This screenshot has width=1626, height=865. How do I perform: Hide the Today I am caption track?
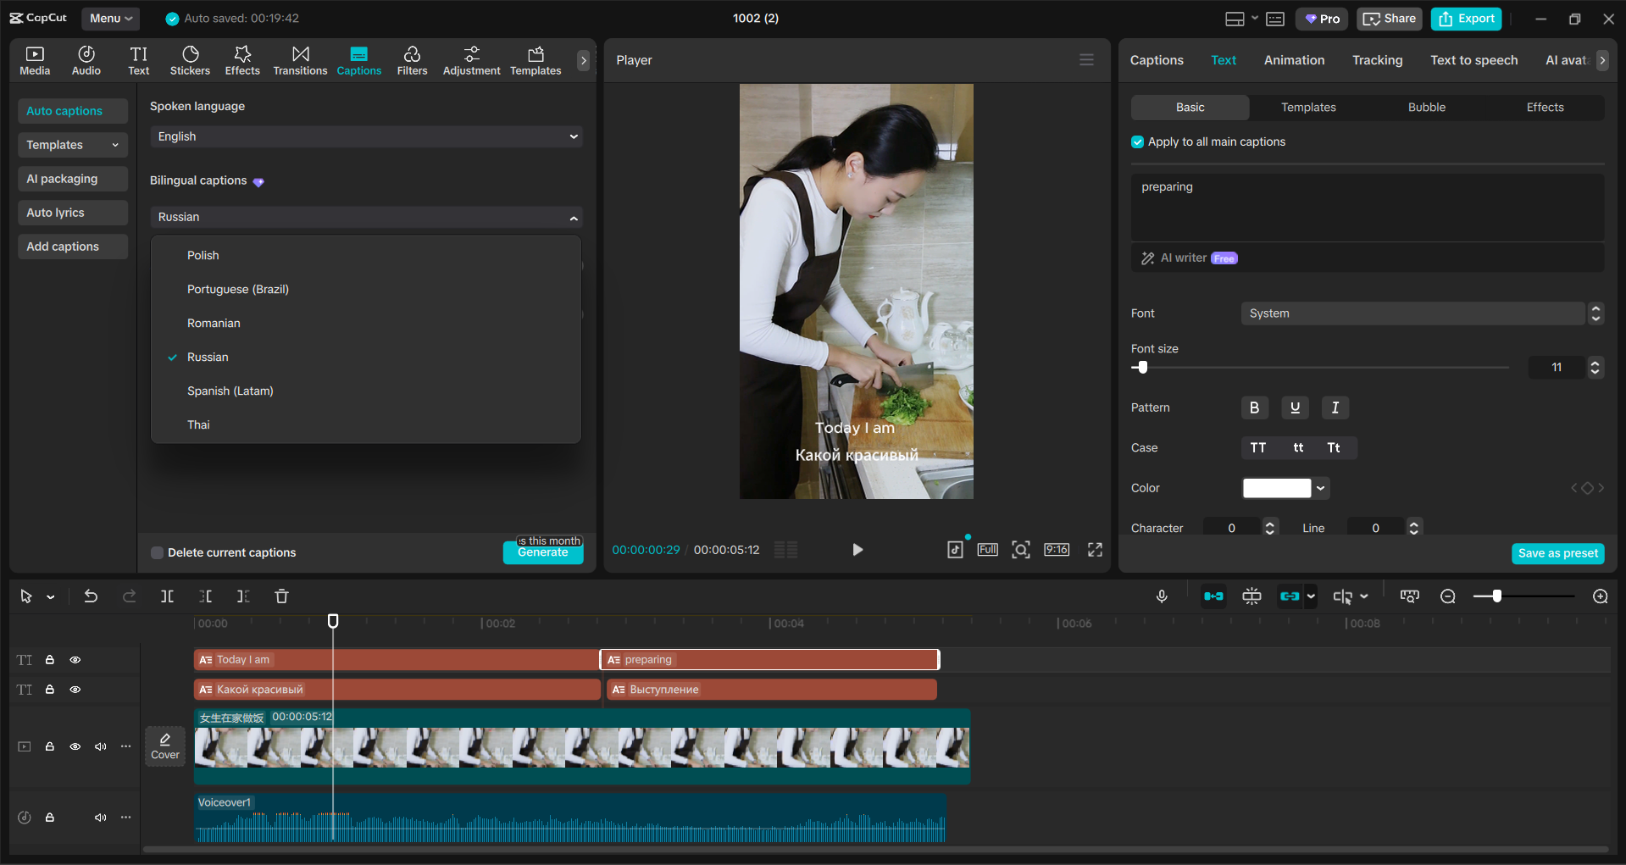tap(75, 659)
